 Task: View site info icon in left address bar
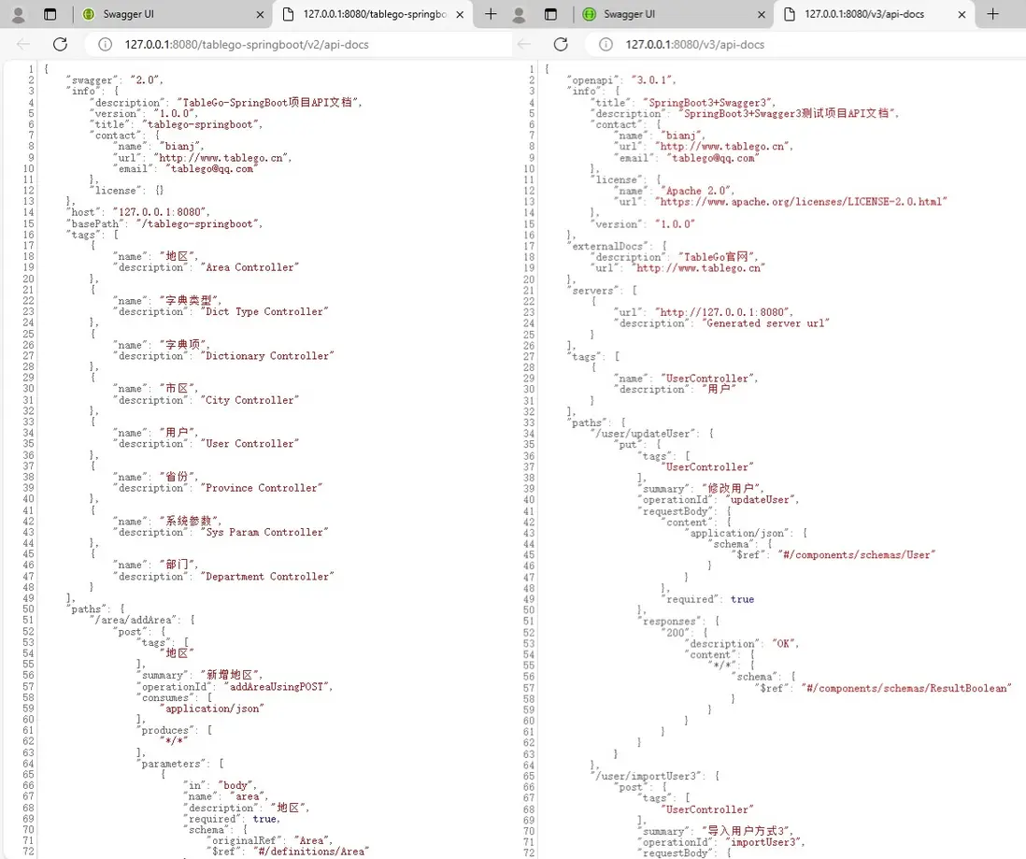click(105, 44)
